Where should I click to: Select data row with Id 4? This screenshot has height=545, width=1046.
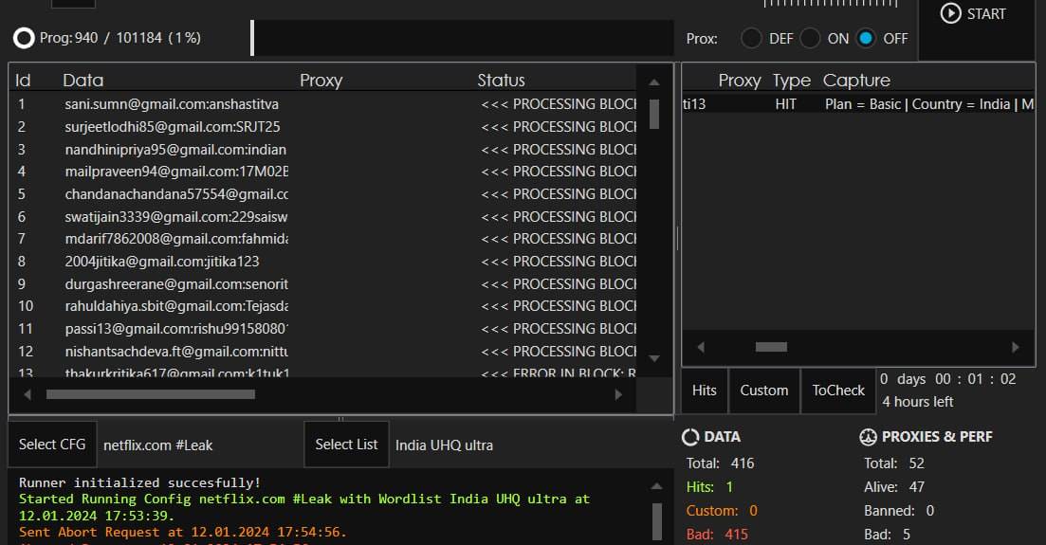click(322, 172)
